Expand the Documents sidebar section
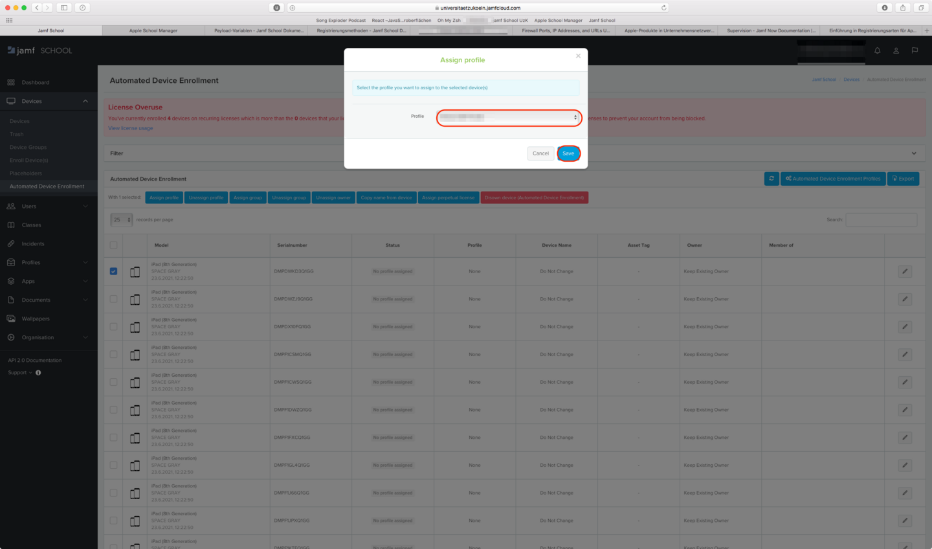The height and width of the screenshot is (549, 932). [x=85, y=300]
